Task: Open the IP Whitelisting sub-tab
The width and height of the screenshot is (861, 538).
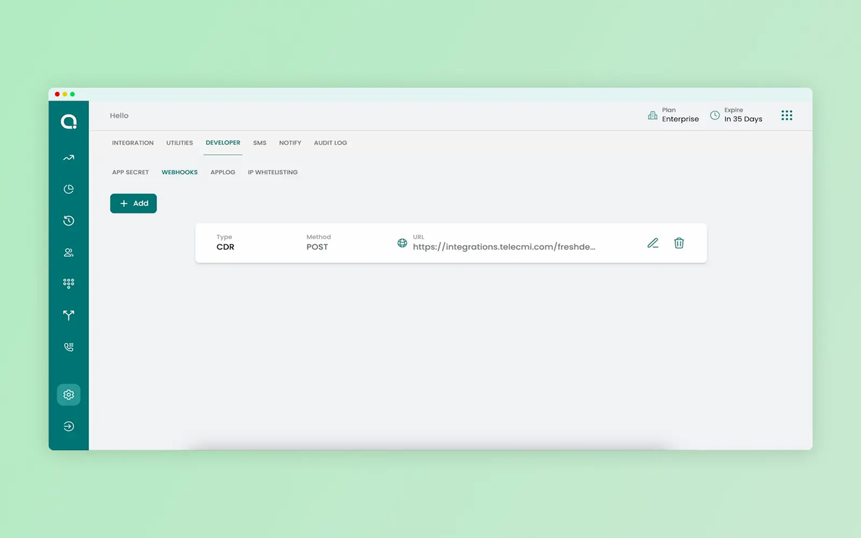Action: [x=273, y=173]
